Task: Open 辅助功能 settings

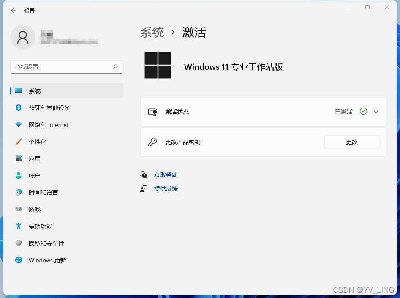Action: tap(67, 226)
